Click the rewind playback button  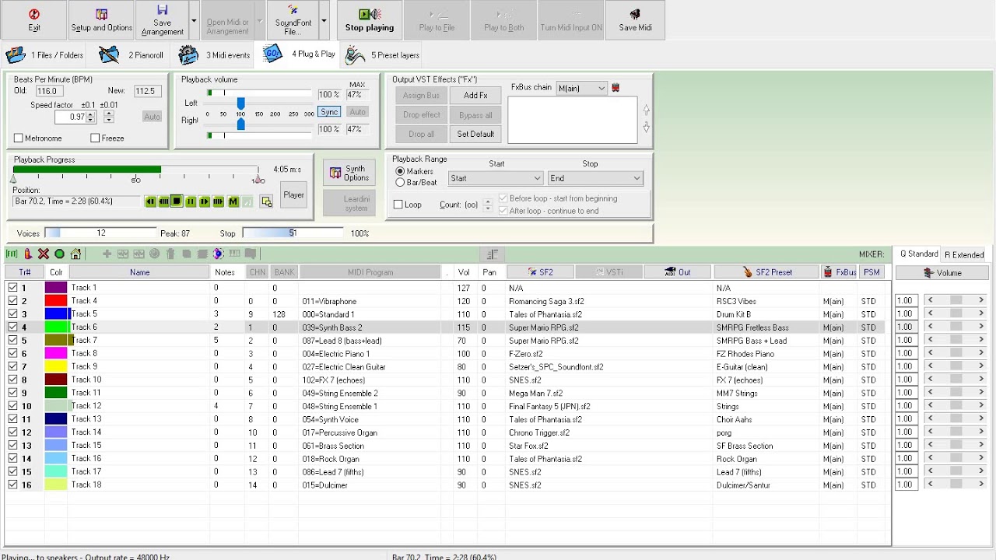150,201
